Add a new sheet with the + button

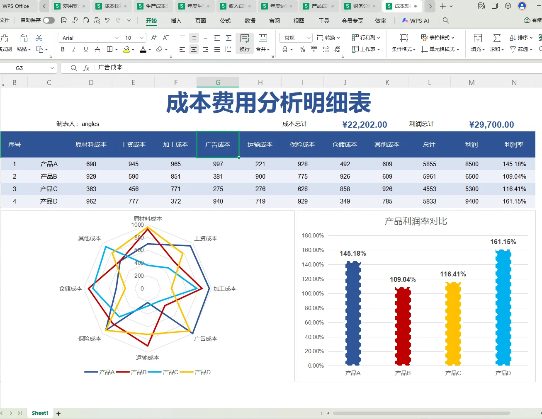tap(58, 413)
